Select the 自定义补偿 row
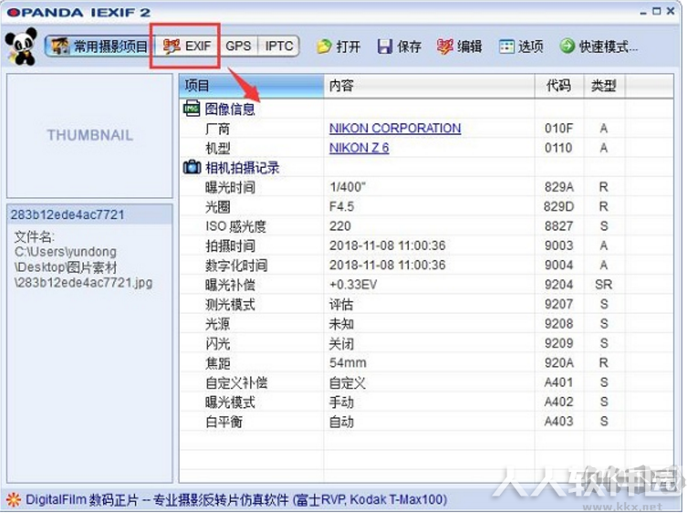 [426, 382]
